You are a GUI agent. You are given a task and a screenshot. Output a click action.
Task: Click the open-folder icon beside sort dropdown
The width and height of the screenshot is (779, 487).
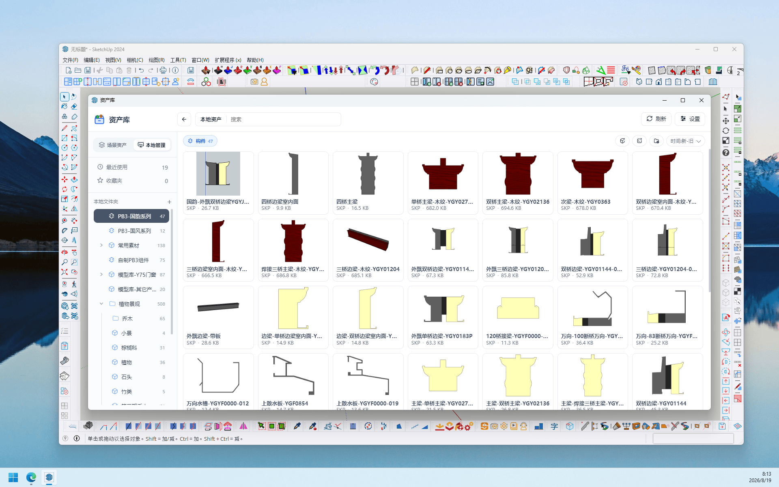[x=656, y=141]
